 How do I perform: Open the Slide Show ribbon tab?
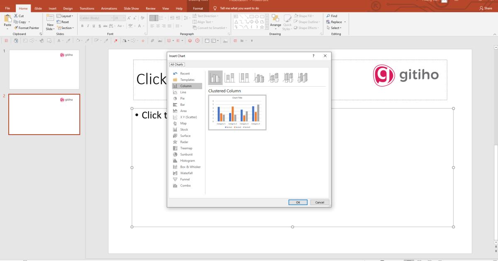click(131, 7)
